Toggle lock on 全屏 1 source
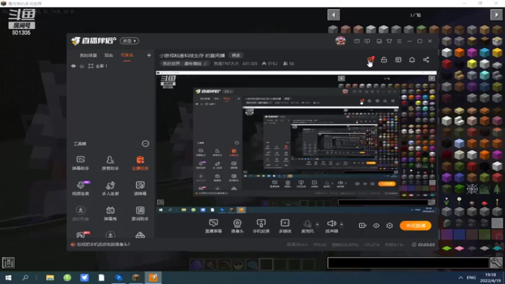 [82, 66]
